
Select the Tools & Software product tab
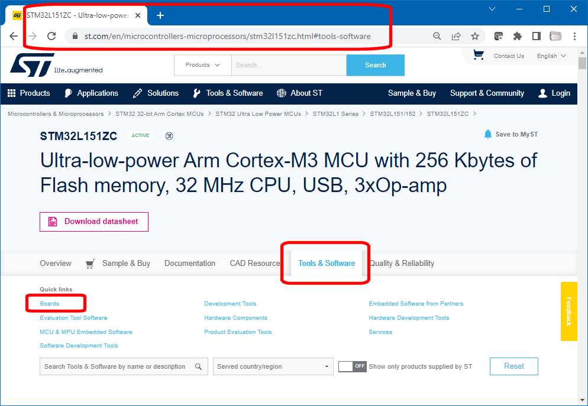[x=327, y=264]
